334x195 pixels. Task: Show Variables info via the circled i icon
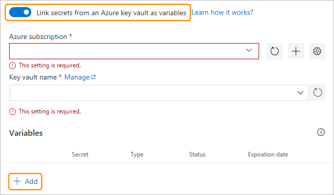click(x=321, y=132)
